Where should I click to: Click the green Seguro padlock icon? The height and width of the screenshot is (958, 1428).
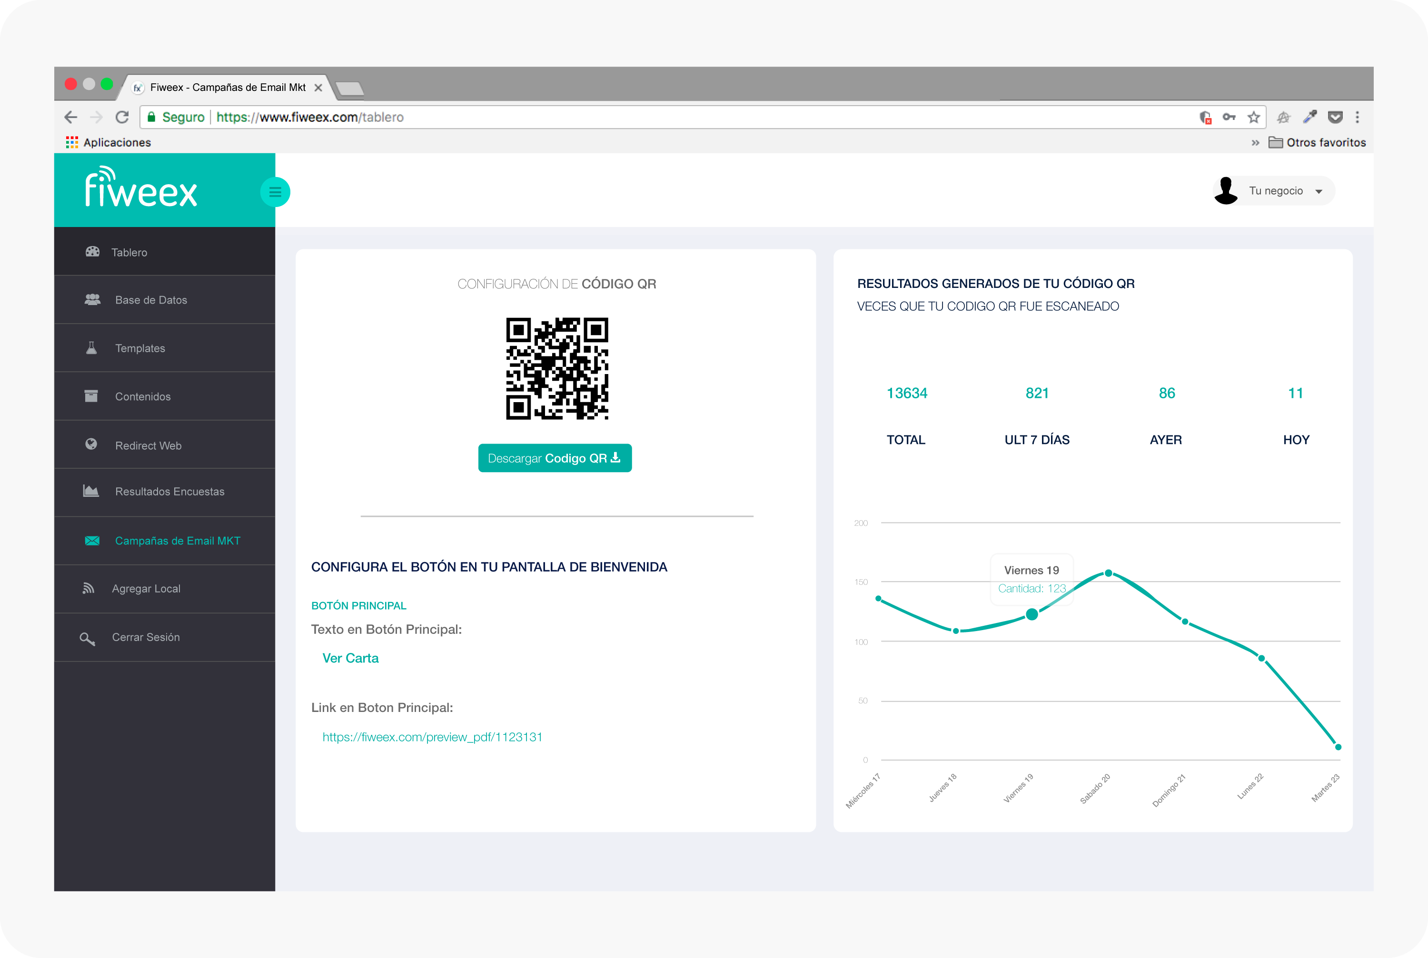click(151, 117)
